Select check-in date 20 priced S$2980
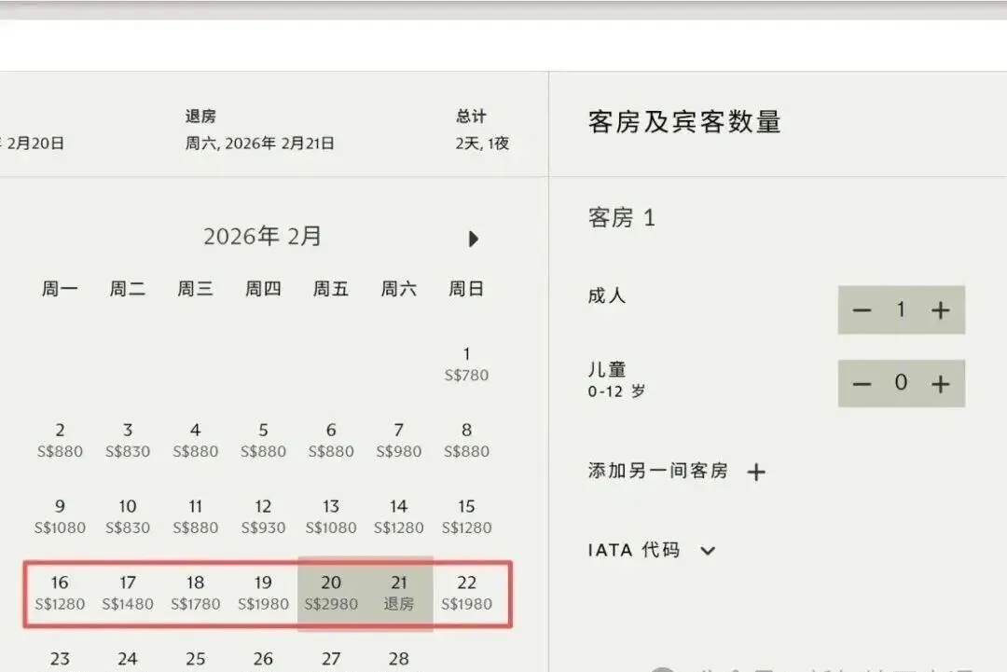The image size is (1007, 672). [331, 593]
